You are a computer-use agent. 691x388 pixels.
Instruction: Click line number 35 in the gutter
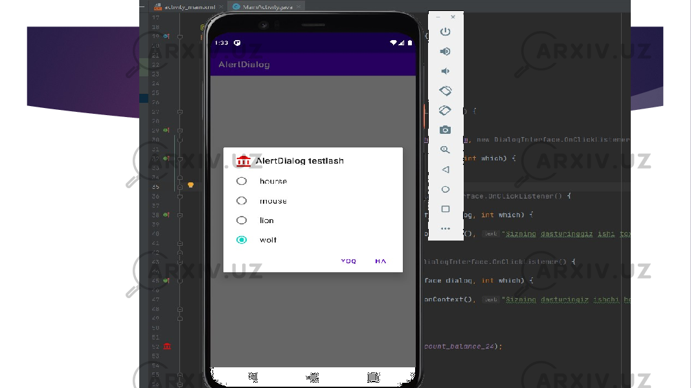[155, 186]
